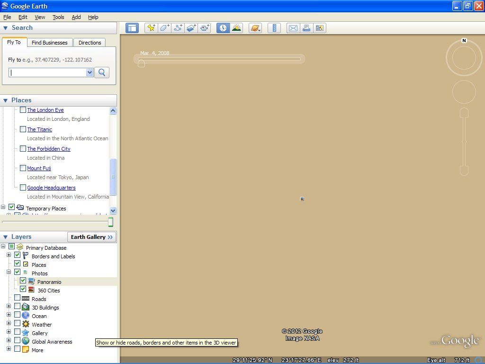Toggle sunlight across landscape icon
Viewport: 485px width, 364px height.
tap(236, 28)
